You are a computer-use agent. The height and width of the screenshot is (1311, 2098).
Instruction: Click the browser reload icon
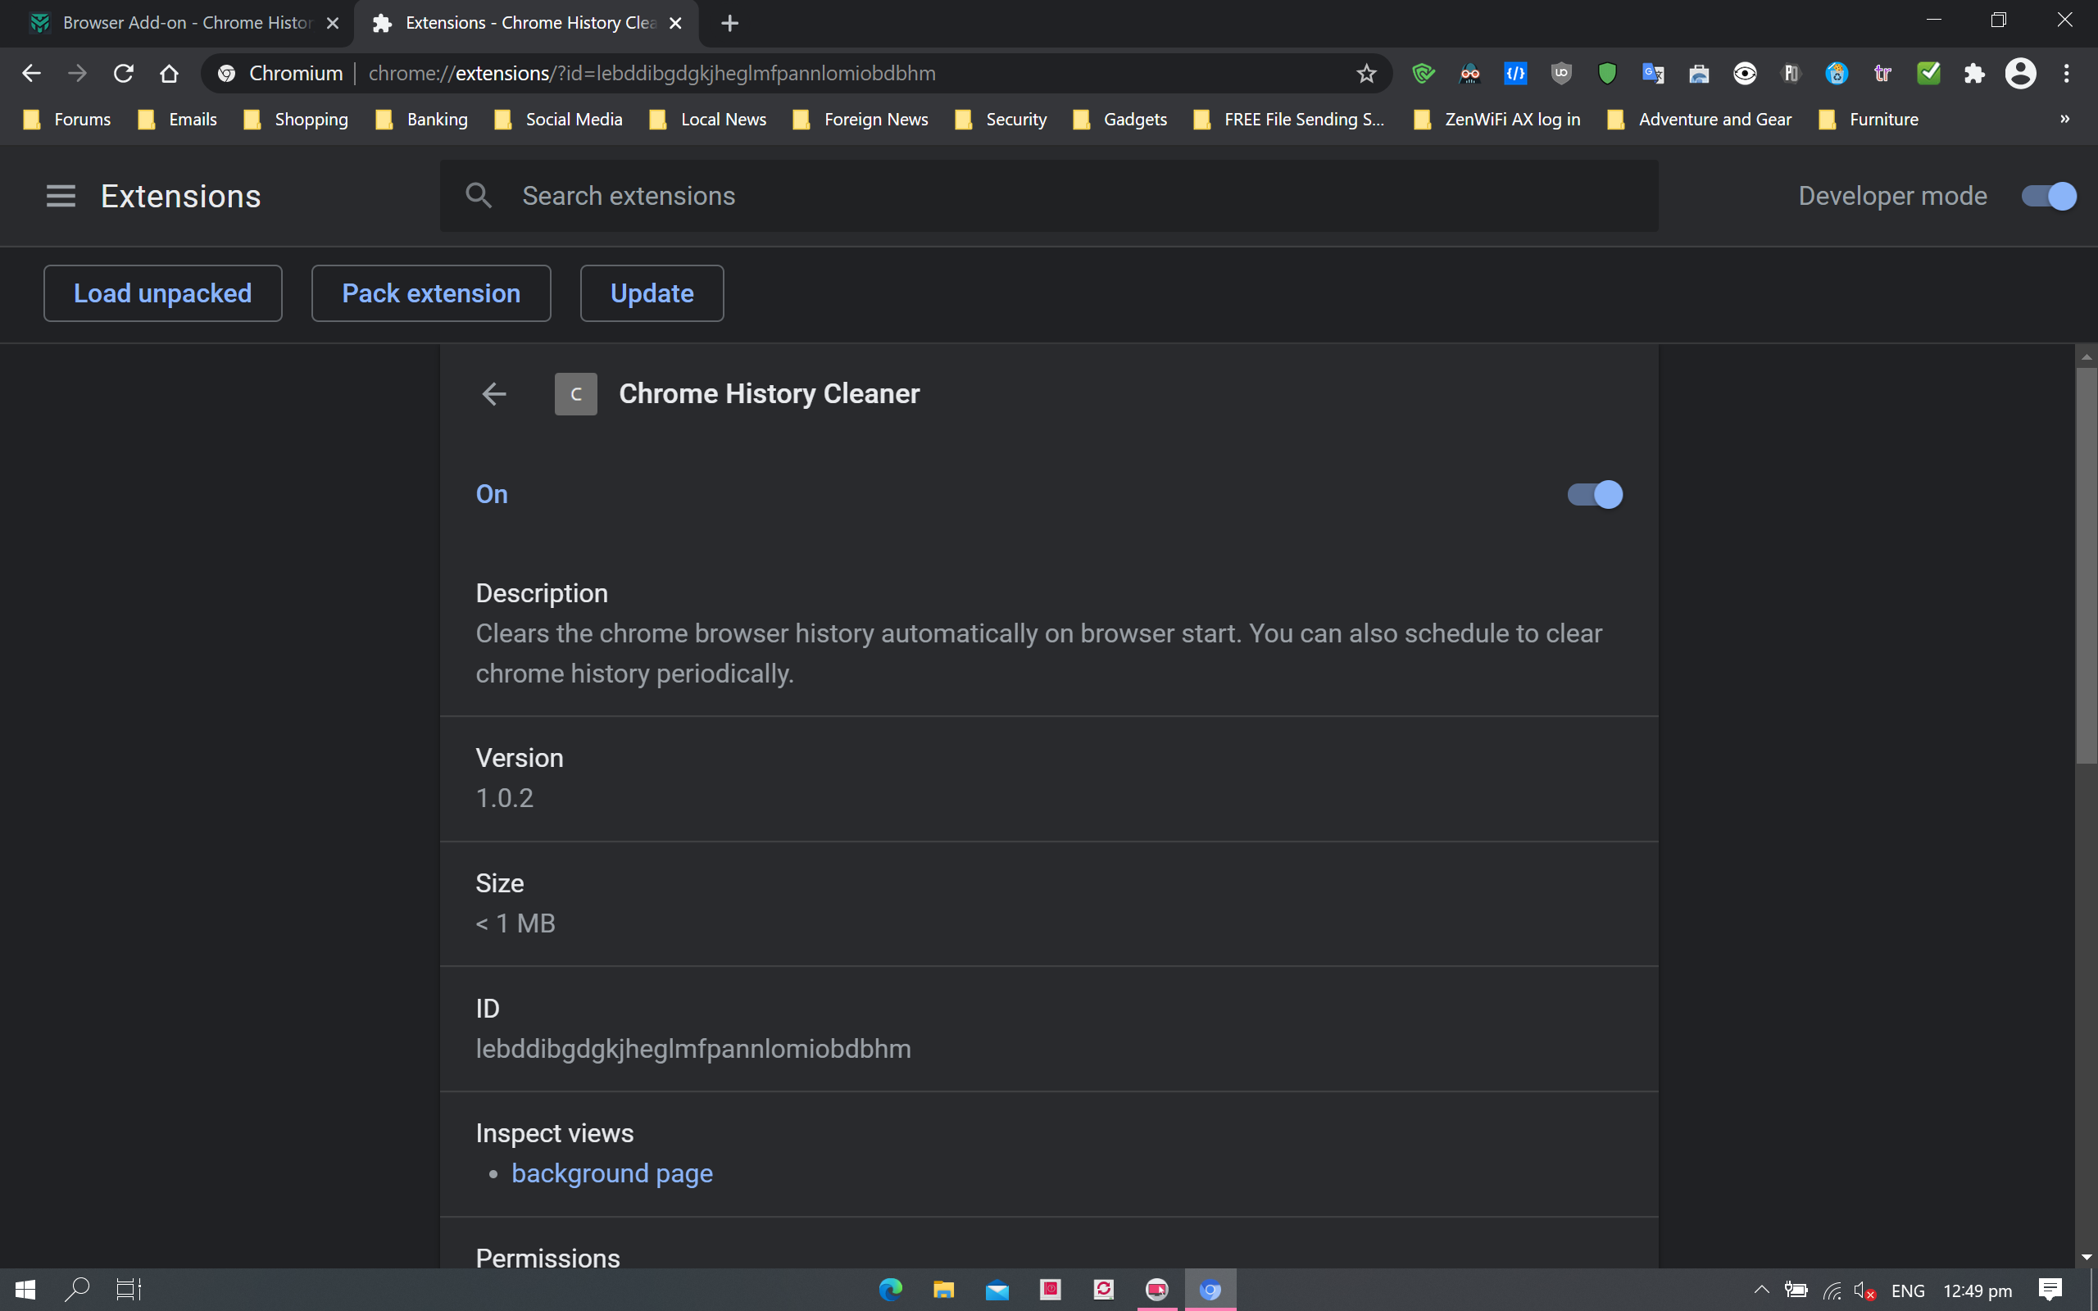[x=123, y=74]
